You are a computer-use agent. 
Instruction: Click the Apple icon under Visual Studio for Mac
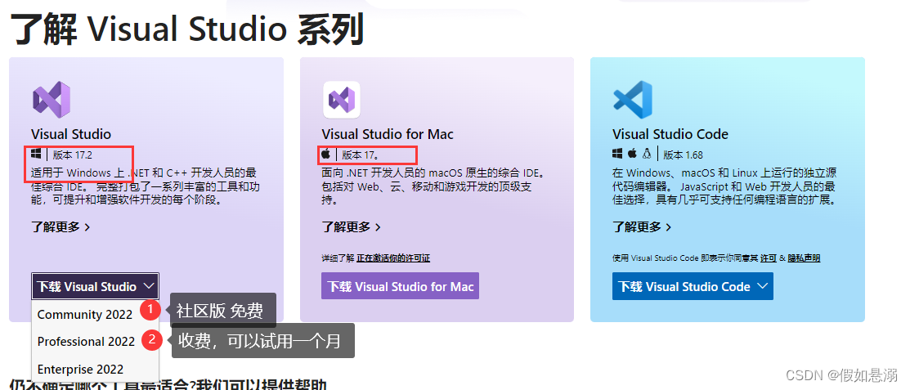click(x=327, y=155)
